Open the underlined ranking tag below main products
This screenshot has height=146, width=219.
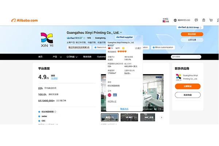pos(79,47)
